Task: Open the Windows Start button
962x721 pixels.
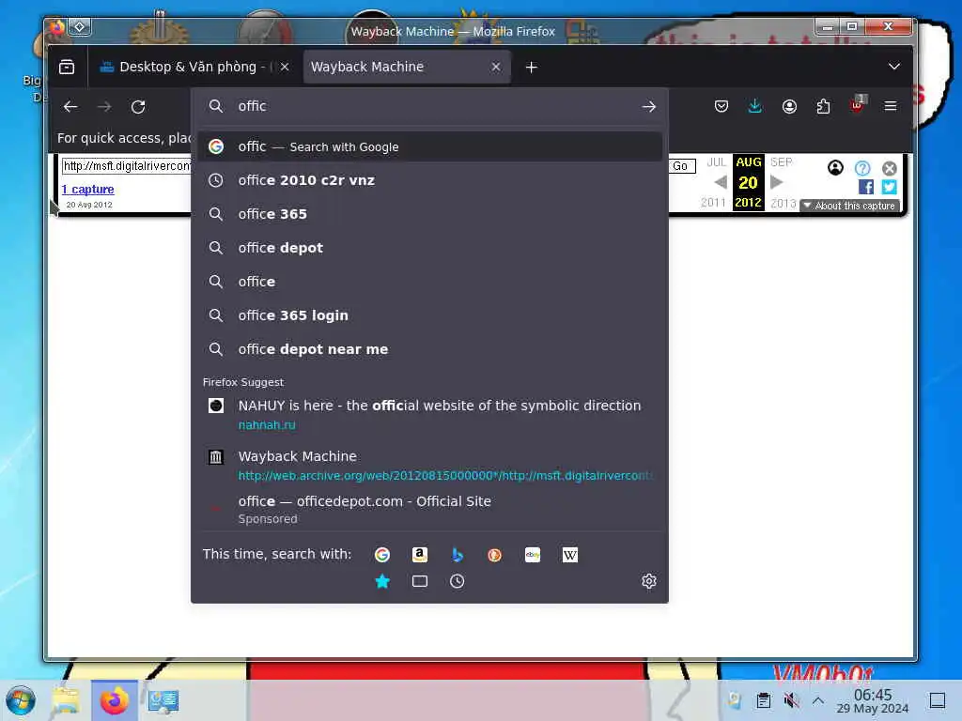Action: pos(21,700)
